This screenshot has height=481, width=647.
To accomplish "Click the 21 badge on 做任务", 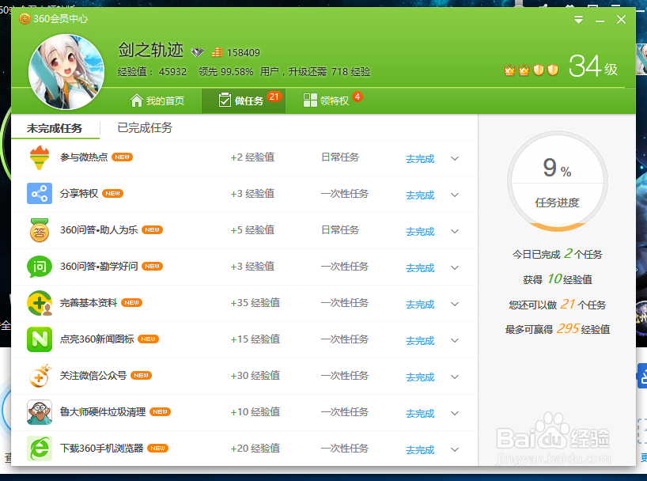I will pyautogui.click(x=274, y=97).
